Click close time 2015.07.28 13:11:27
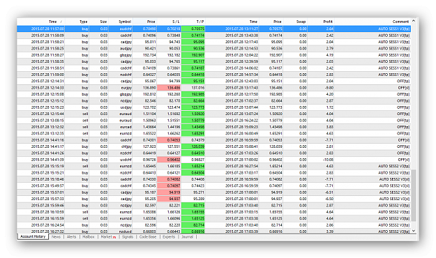Image resolution: width=436 pixels, height=258 pixels. [x=241, y=29]
